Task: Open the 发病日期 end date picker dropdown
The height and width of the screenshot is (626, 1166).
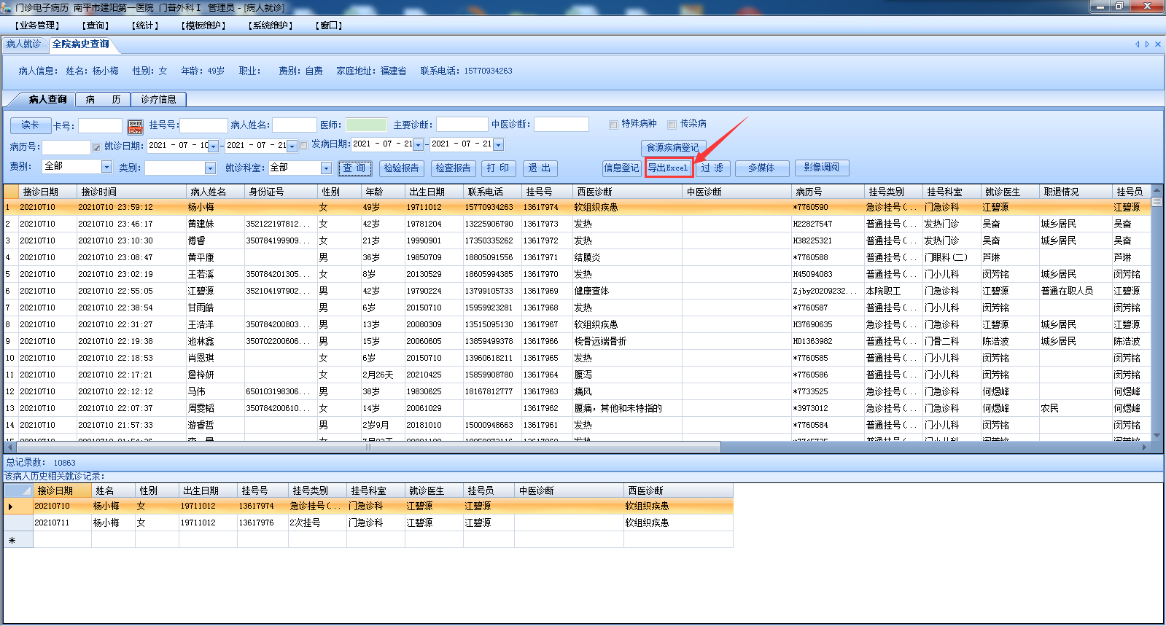Action: [498, 145]
